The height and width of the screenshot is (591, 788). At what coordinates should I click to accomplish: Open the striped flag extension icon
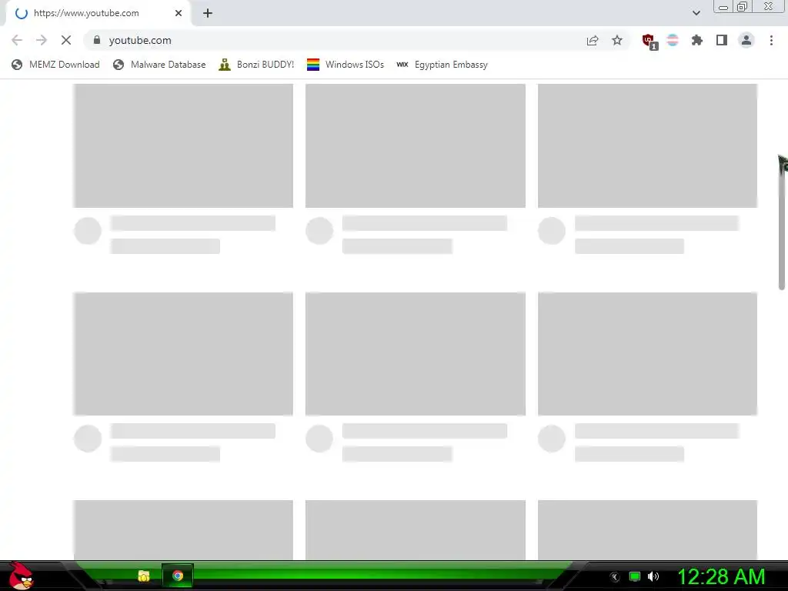[x=673, y=40]
